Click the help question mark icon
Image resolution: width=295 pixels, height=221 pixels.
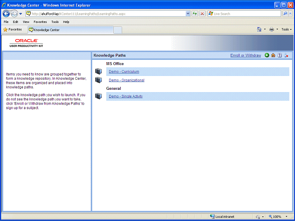(x=280, y=55)
